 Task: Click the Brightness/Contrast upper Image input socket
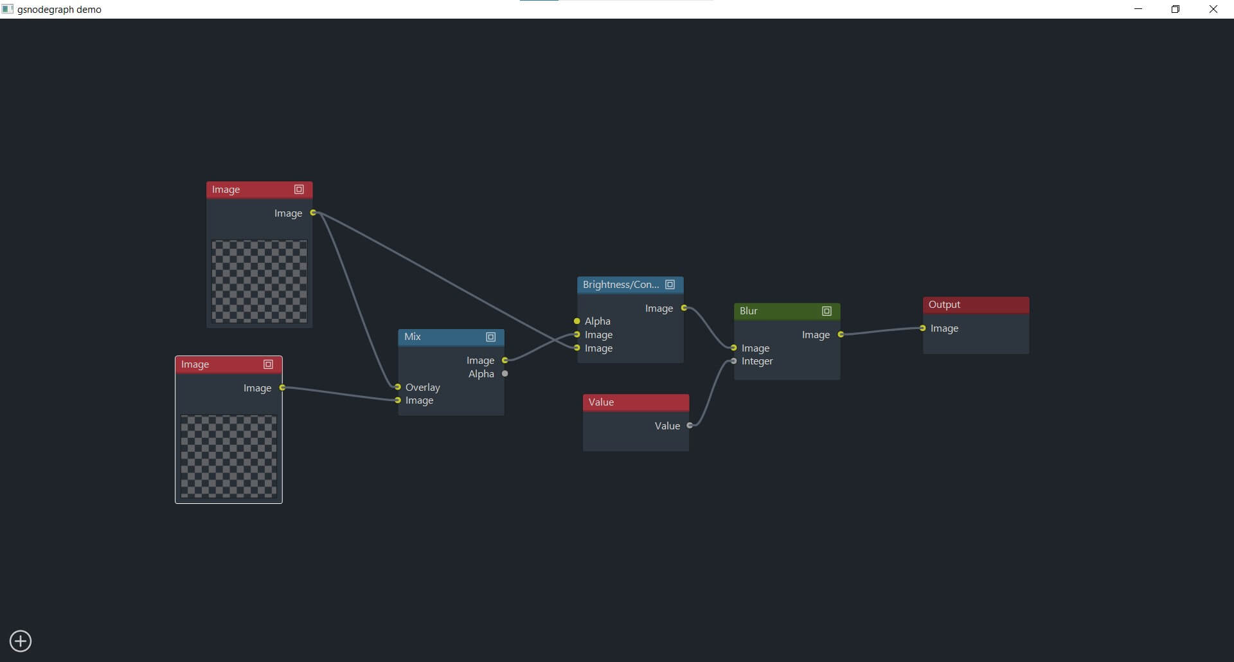tap(577, 334)
